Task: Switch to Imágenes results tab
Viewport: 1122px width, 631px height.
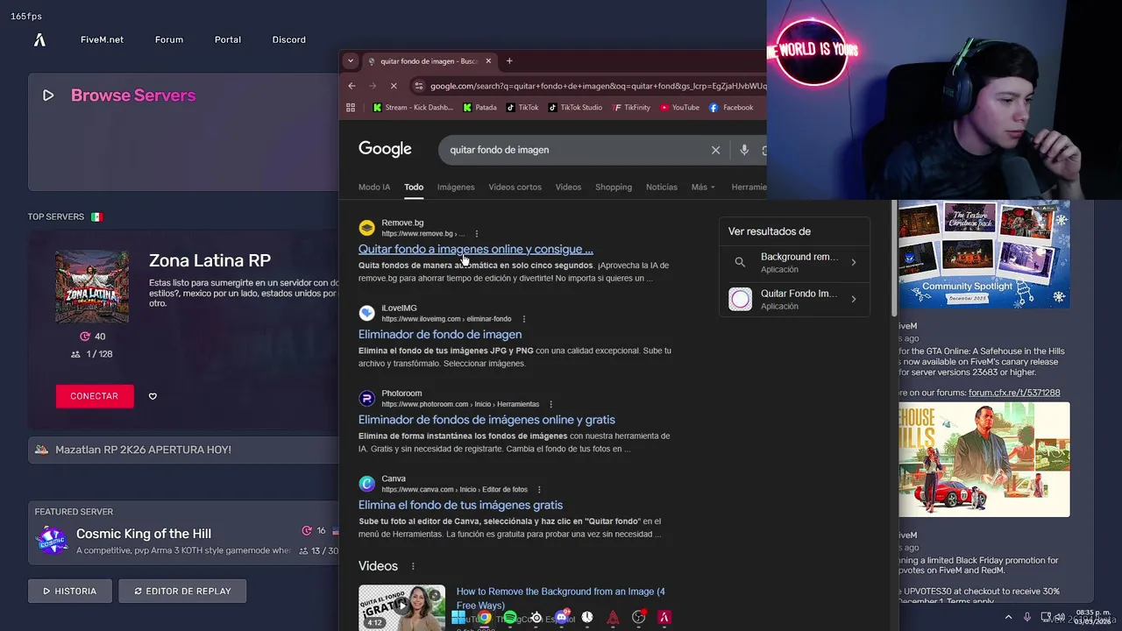Action: pyautogui.click(x=456, y=187)
